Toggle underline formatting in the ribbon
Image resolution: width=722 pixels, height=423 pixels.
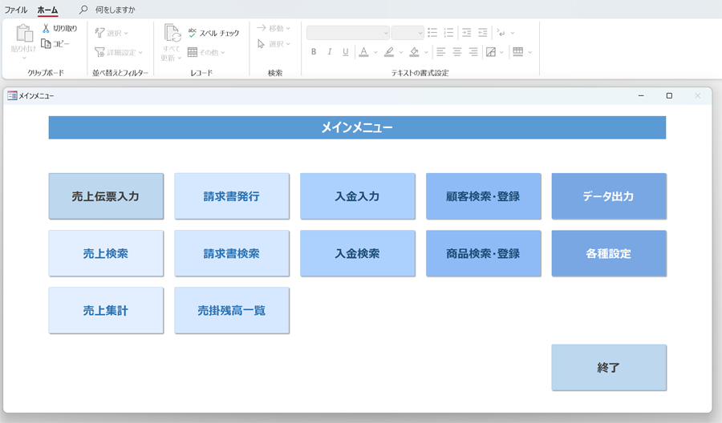point(346,52)
